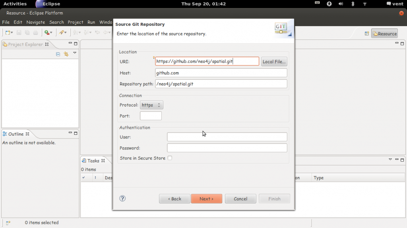Maximize the editor area

point(402,44)
